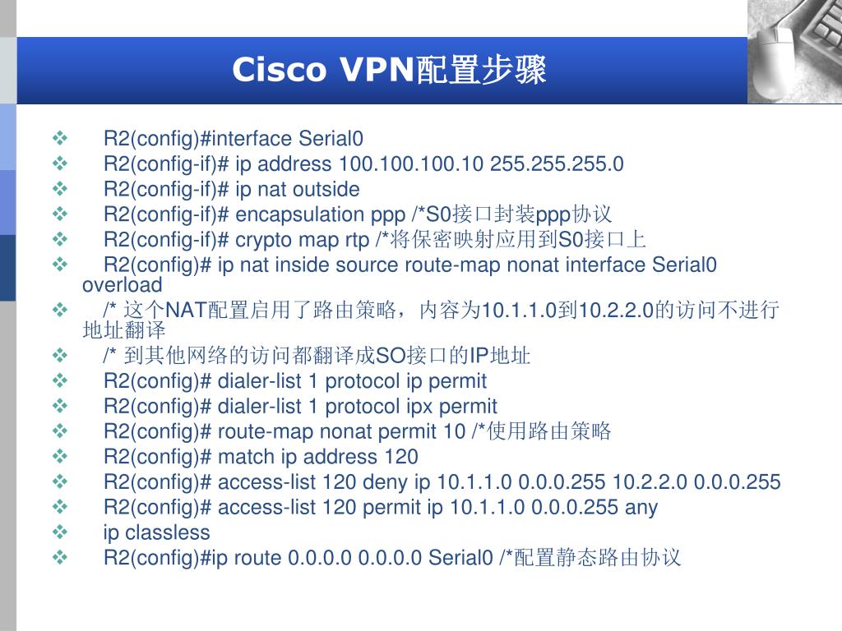Click the slide title Cisco VPN配置步骤
842x631 pixels.
coord(389,70)
